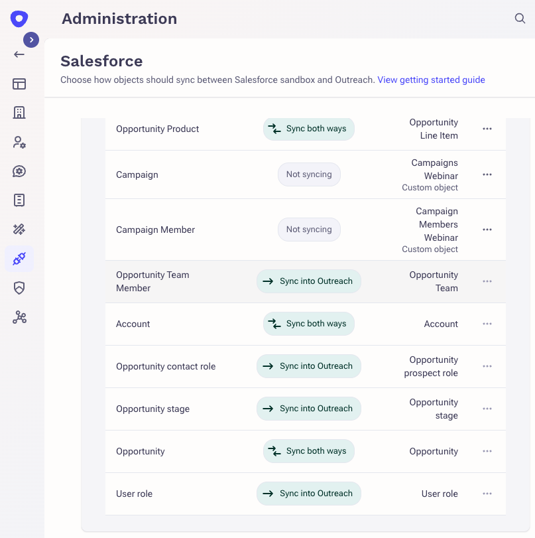Click Sync into Outreach for Opportunity stage
Screen dimensions: 535x538
tap(309, 409)
